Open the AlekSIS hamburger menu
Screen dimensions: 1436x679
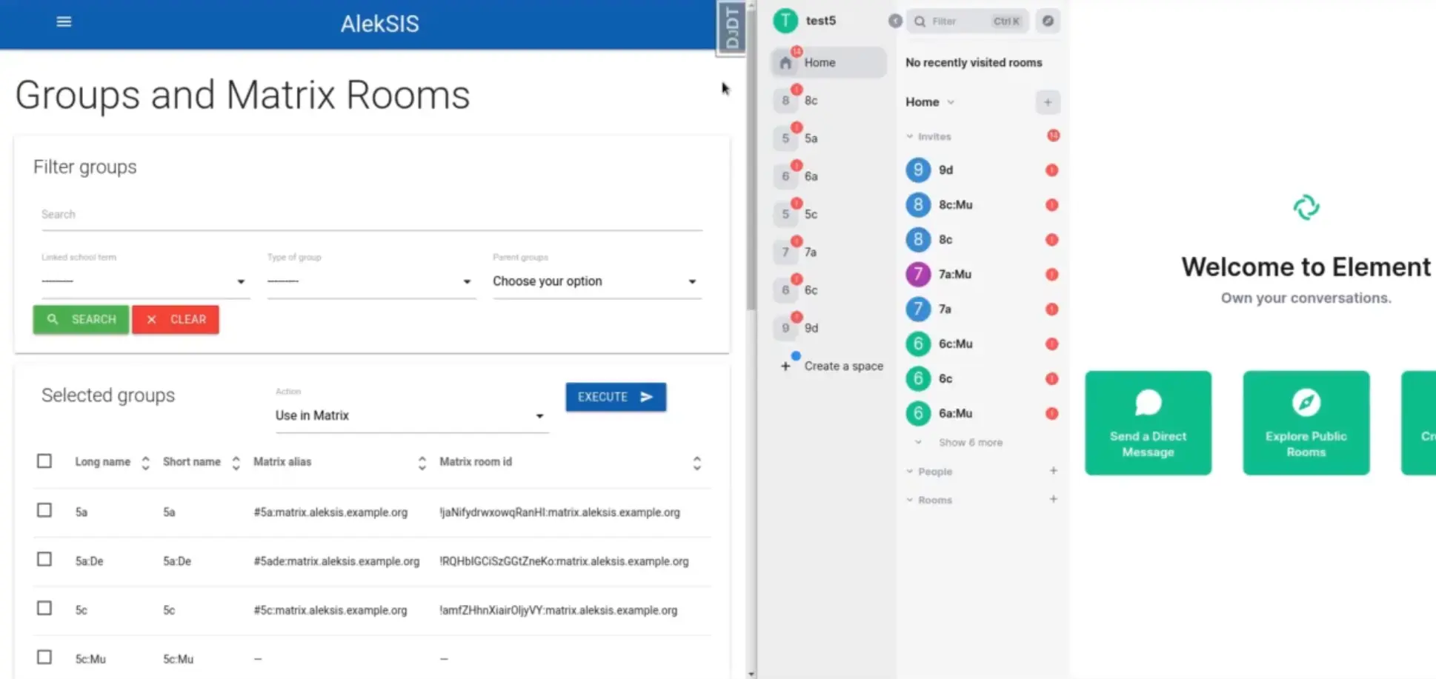pyautogui.click(x=64, y=21)
